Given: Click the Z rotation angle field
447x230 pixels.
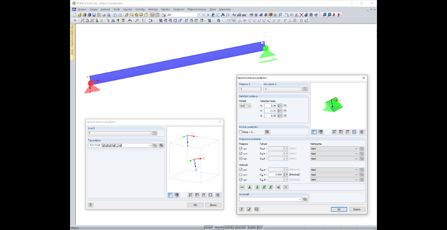Looking at the screenshot, I should click(x=271, y=116).
